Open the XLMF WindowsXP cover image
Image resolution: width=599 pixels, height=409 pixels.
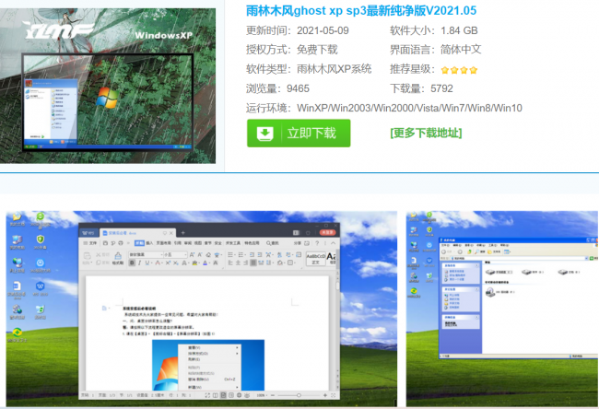point(108,86)
